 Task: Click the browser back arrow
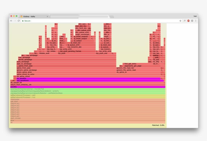[11, 21]
